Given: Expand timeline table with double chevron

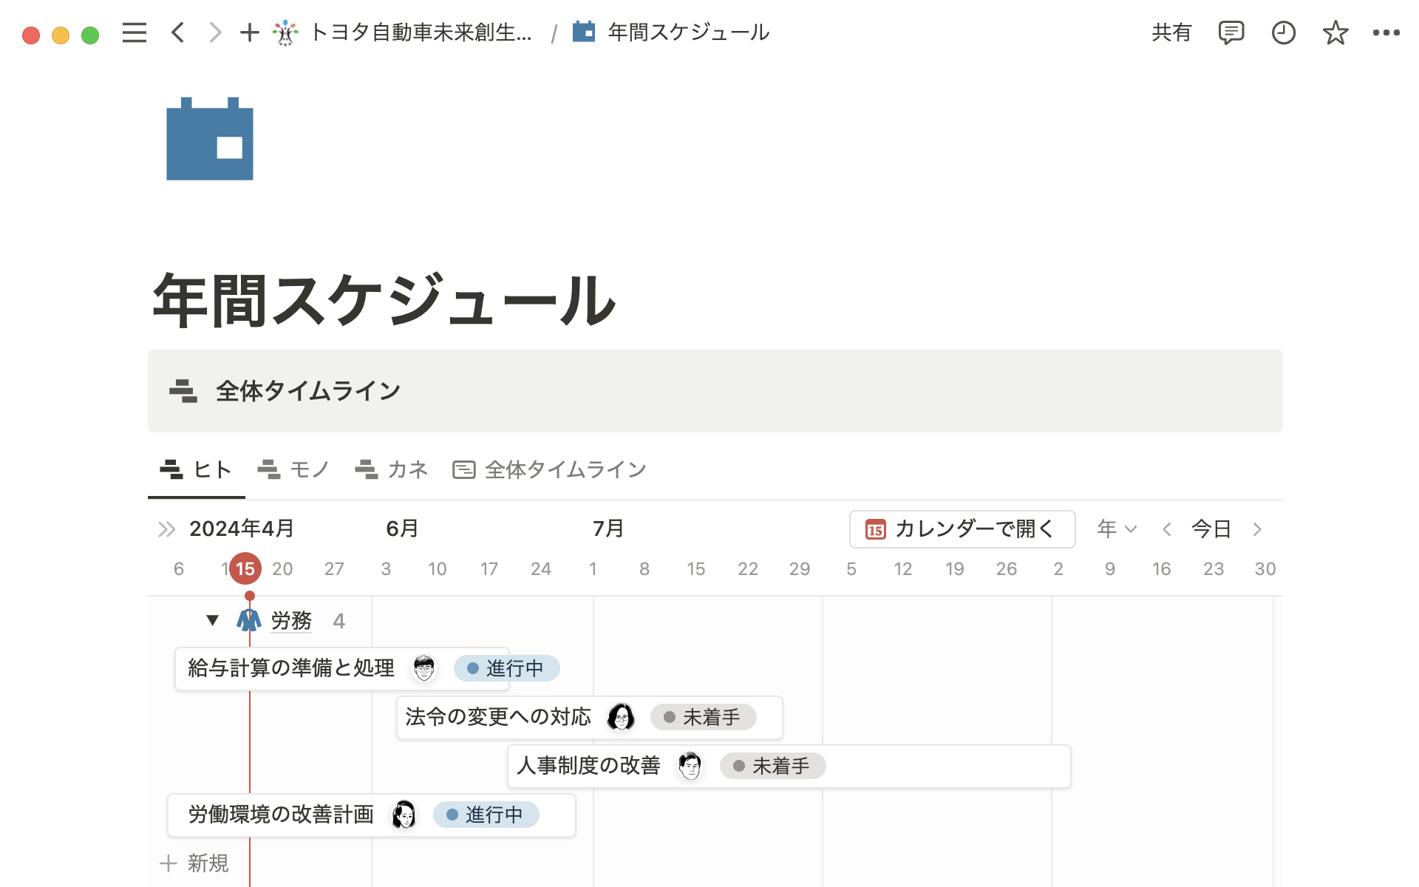Looking at the screenshot, I should [x=166, y=529].
